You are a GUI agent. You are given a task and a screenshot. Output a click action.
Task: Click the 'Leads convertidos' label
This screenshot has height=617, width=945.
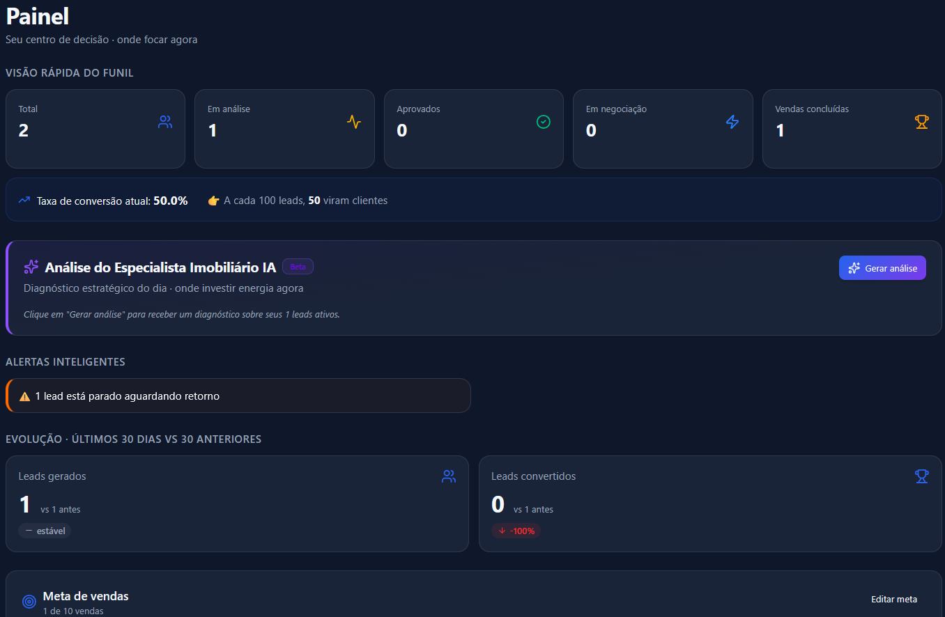pyautogui.click(x=534, y=476)
